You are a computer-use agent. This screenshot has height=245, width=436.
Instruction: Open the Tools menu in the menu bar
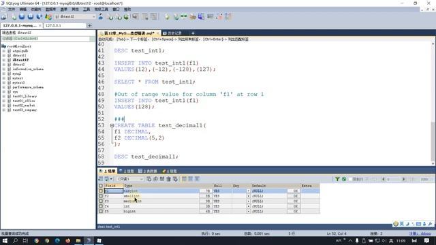(x=87, y=9)
